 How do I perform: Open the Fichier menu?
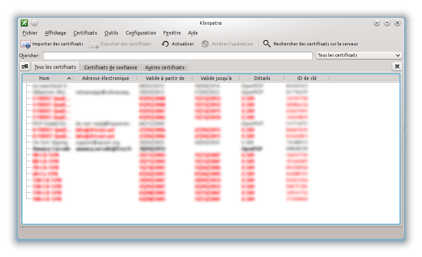[30, 33]
